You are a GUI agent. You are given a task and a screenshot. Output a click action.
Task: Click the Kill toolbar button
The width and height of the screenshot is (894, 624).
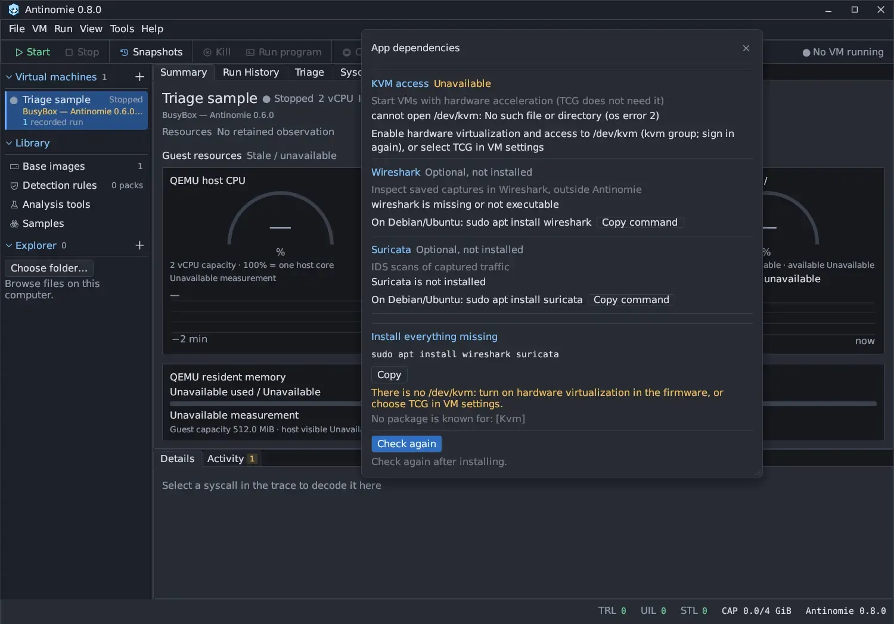point(217,52)
